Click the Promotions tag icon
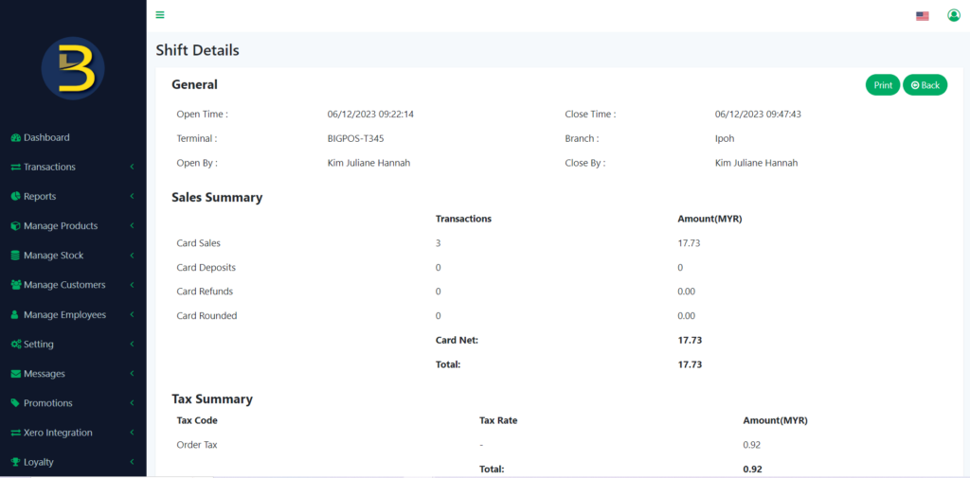The width and height of the screenshot is (970, 478). 15,403
